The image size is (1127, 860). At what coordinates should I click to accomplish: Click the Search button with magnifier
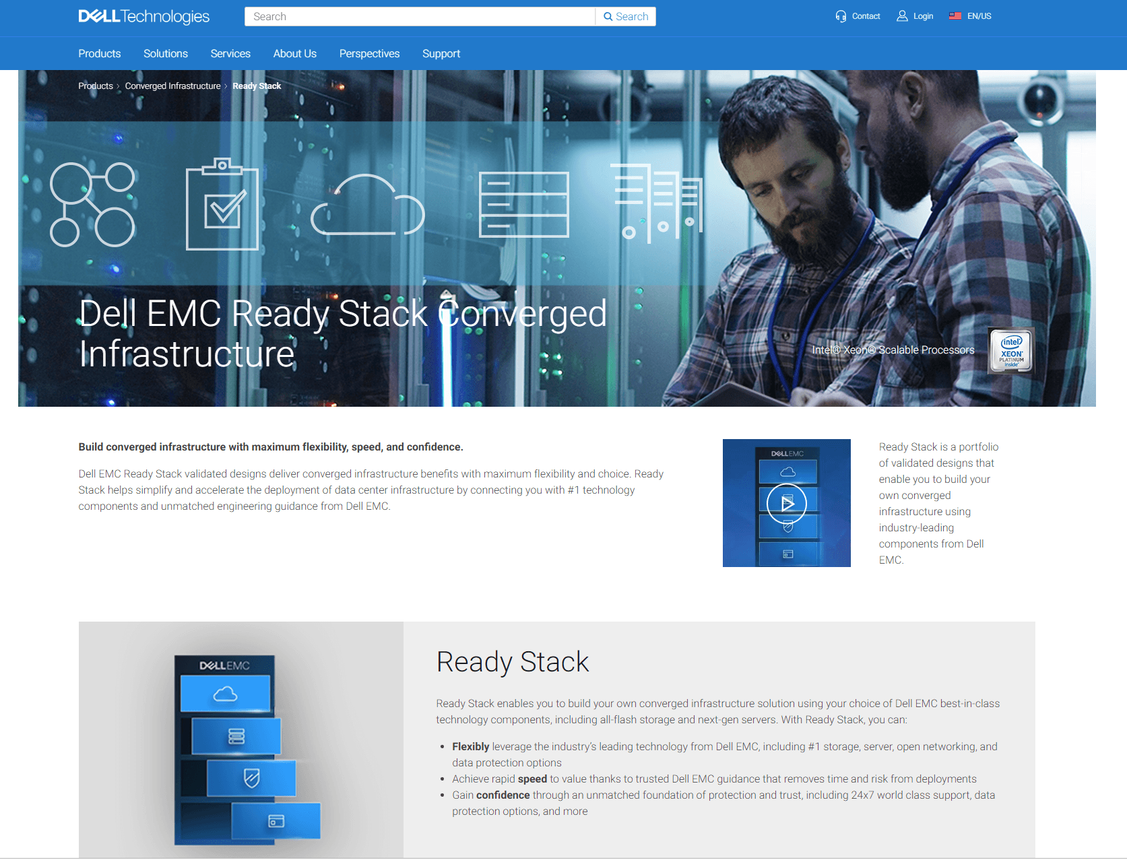[626, 16]
